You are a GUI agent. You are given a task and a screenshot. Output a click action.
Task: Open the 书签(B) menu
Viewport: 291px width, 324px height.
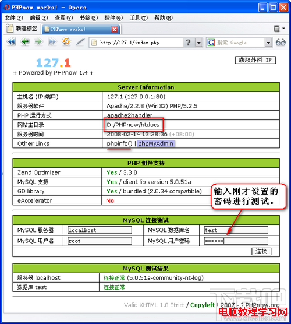(88, 18)
